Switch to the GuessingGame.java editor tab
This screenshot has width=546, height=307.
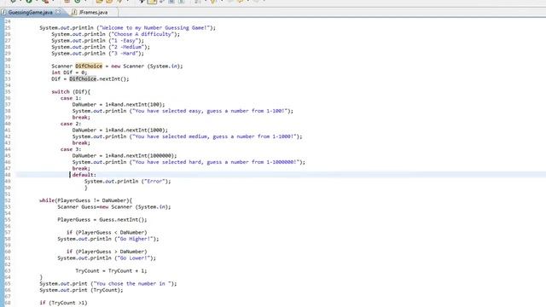point(31,12)
